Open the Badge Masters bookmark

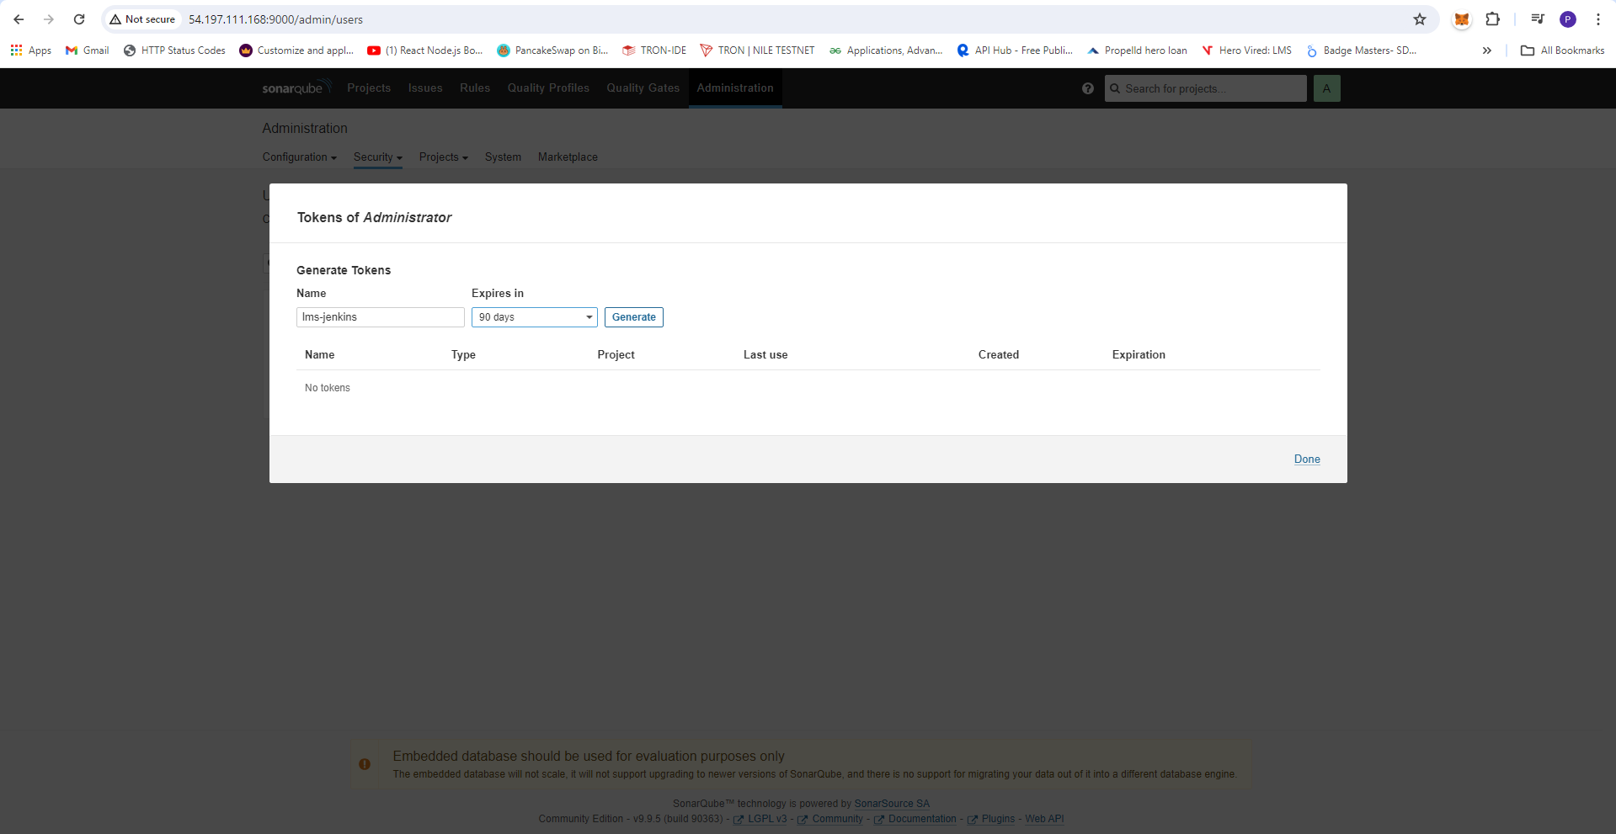(x=1362, y=50)
